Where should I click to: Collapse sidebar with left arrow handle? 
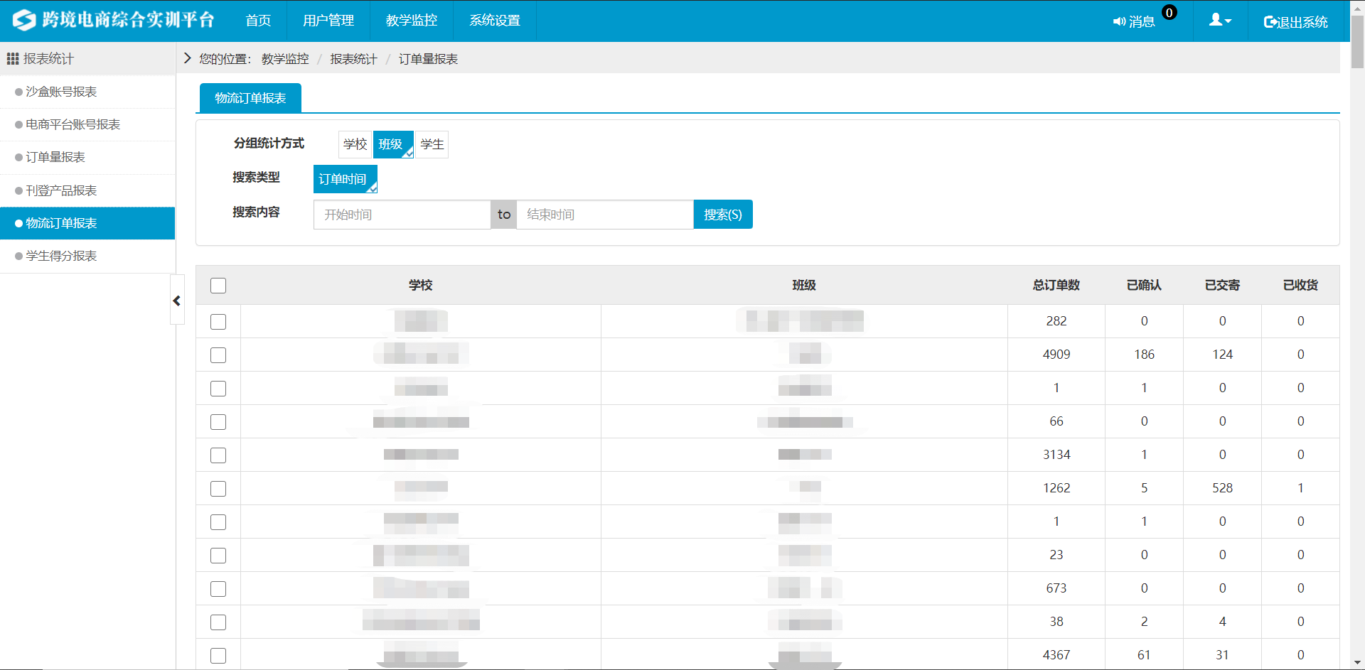[177, 301]
